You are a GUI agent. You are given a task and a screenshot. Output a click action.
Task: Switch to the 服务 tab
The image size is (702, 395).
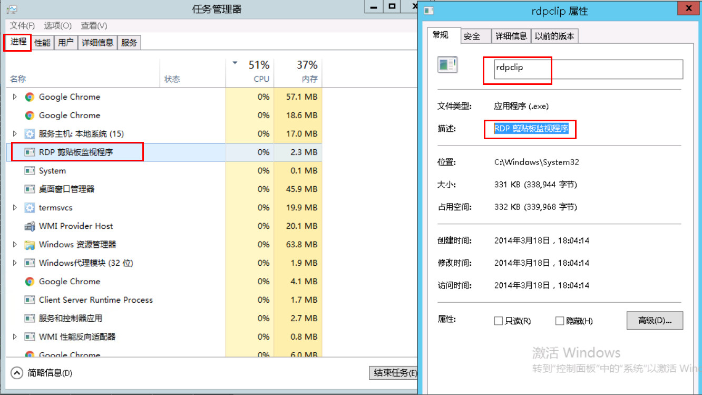click(x=129, y=43)
